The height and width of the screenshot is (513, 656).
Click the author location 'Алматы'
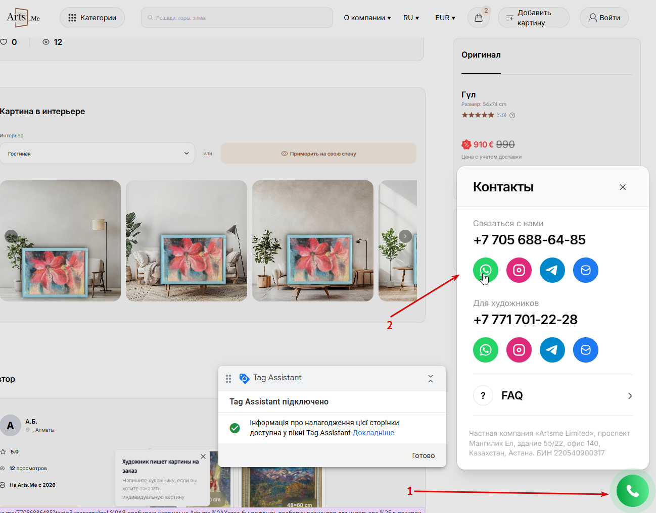point(45,430)
